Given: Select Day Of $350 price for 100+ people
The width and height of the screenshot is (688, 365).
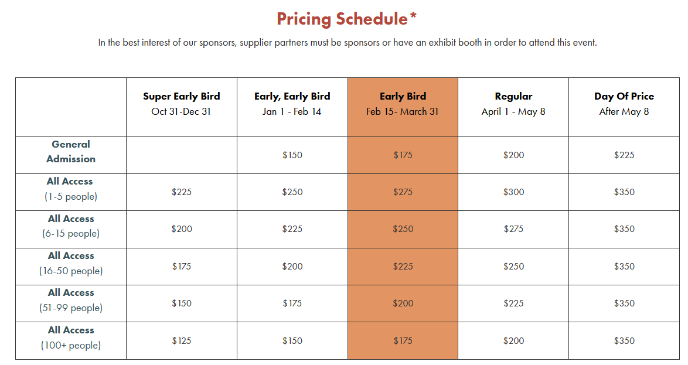Looking at the screenshot, I should (x=624, y=340).
